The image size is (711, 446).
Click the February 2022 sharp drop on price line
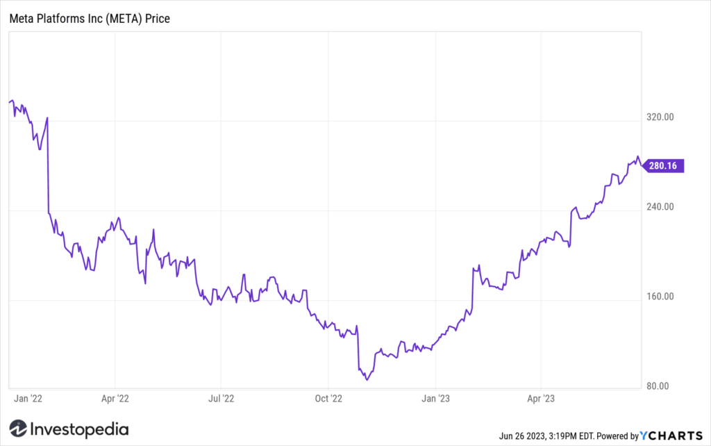tap(48, 165)
